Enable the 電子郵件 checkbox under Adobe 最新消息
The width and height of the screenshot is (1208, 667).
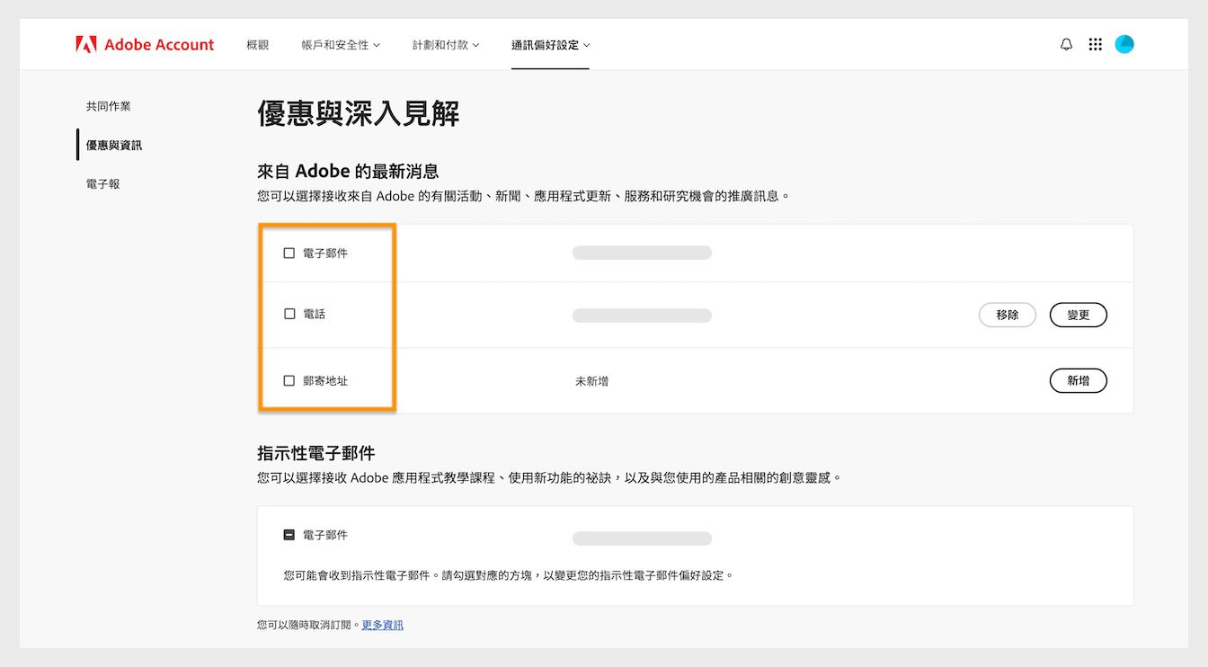[289, 253]
